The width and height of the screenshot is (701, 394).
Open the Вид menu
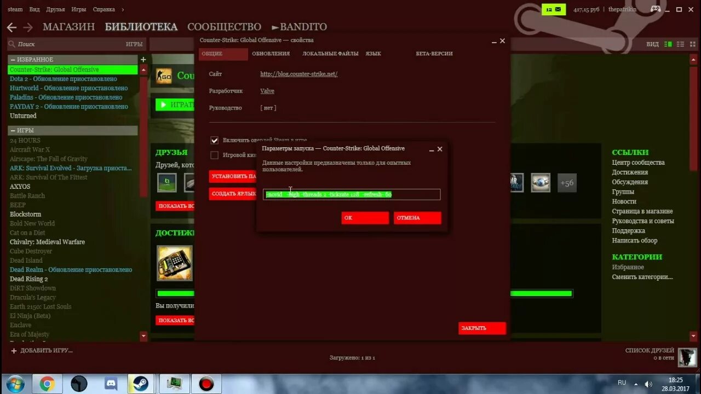[x=35, y=9]
